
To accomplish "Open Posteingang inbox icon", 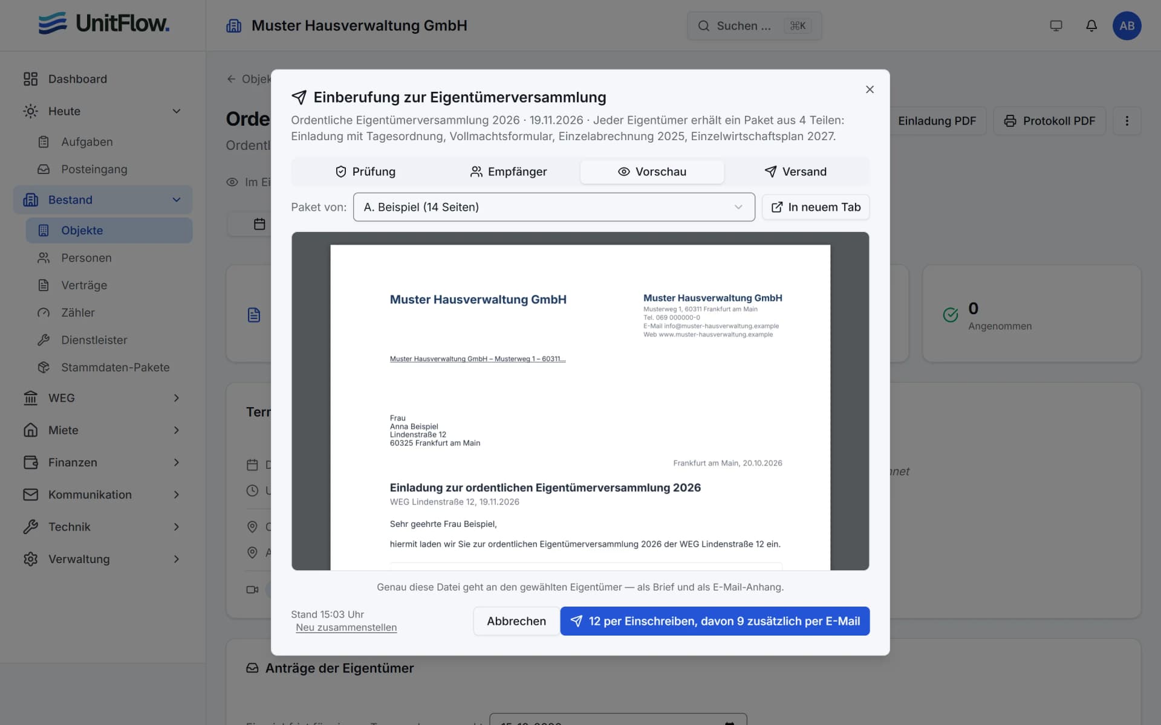I will [44, 170].
